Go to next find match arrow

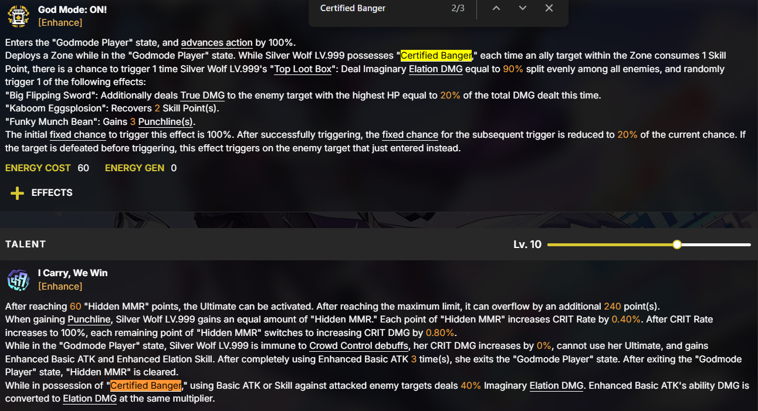click(x=523, y=8)
